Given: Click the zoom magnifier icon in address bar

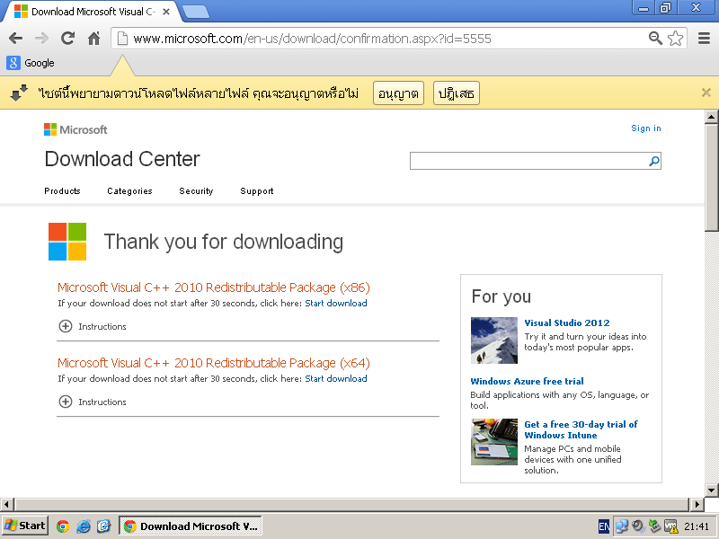Looking at the screenshot, I should [655, 39].
